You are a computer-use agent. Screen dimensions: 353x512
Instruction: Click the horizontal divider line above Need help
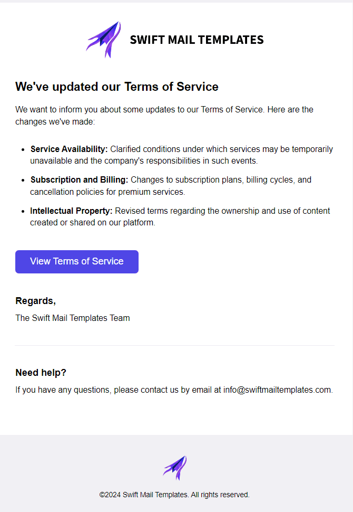click(175, 345)
